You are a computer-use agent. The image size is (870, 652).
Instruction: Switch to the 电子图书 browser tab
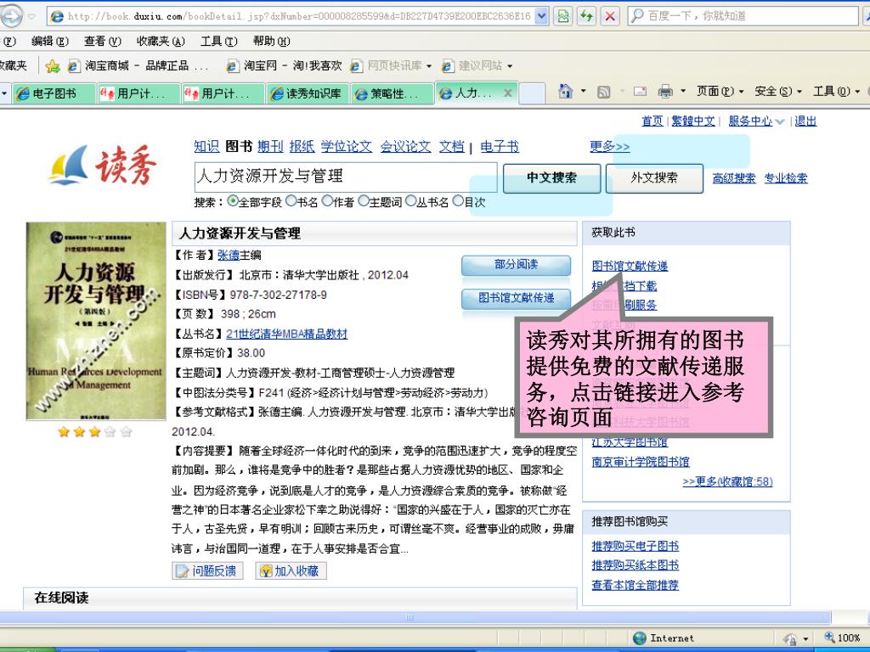pos(54,93)
